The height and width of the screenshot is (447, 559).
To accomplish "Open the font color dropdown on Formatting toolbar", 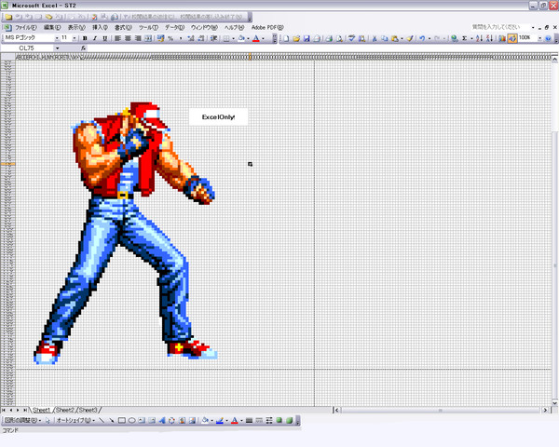I will point(263,38).
